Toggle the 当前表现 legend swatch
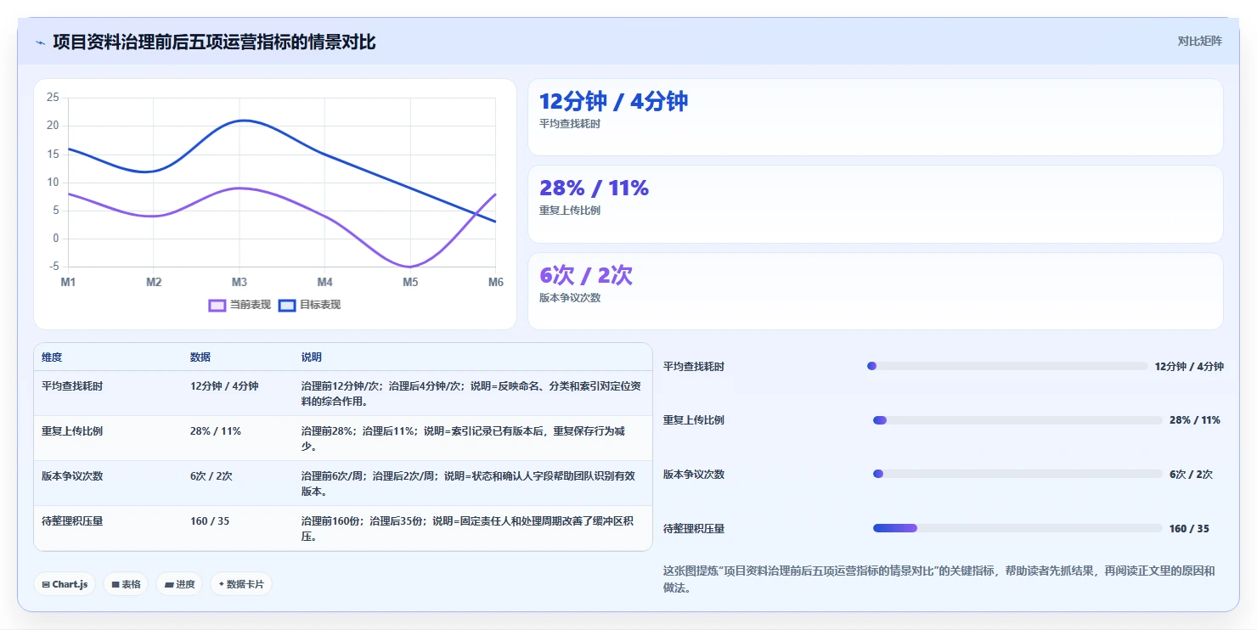This screenshot has height=630, width=1257. click(217, 305)
